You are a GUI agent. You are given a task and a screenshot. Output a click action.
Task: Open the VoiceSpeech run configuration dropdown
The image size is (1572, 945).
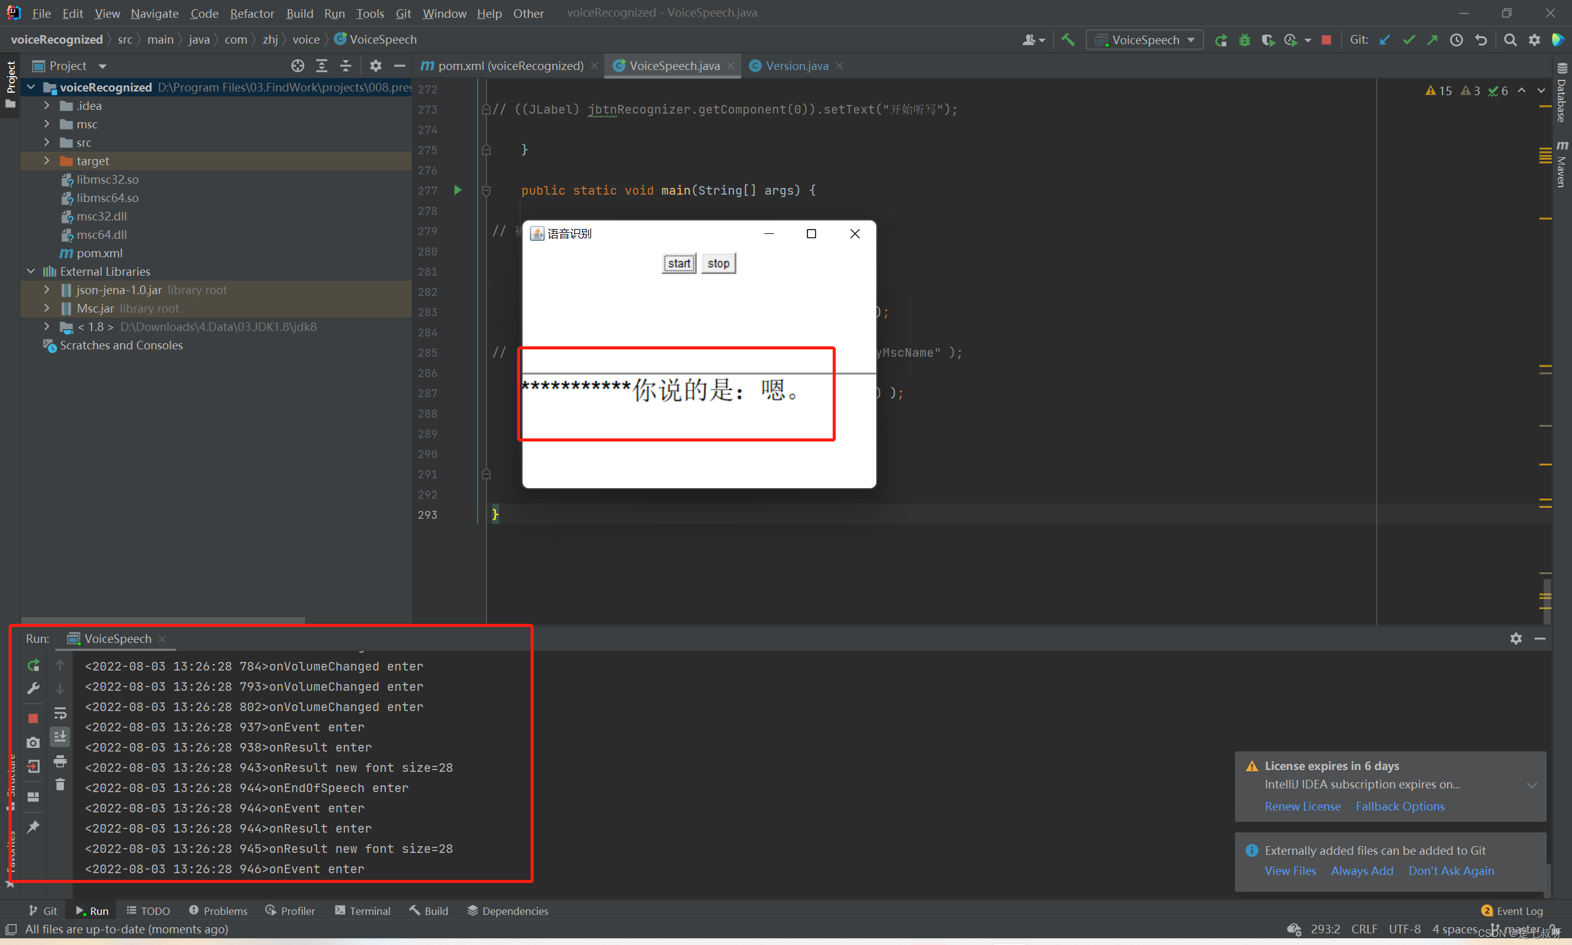[1145, 39]
